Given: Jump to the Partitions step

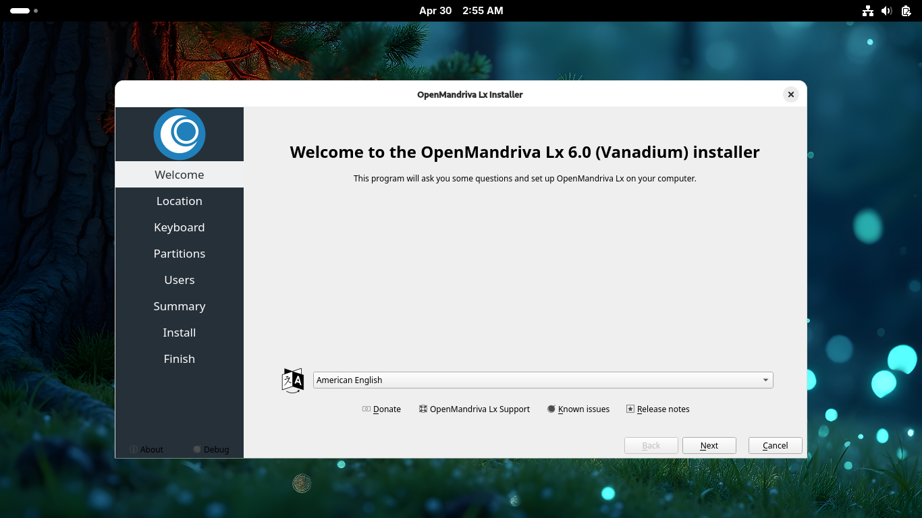Looking at the screenshot, I should click(180, 254).
